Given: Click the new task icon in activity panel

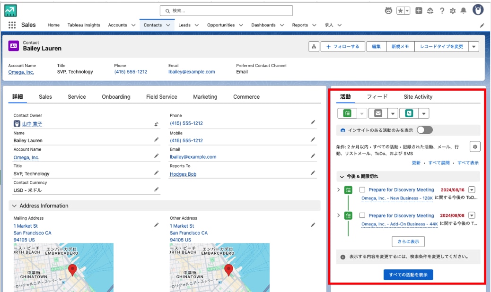Looking at the screenshot, I should coord(347,113).
